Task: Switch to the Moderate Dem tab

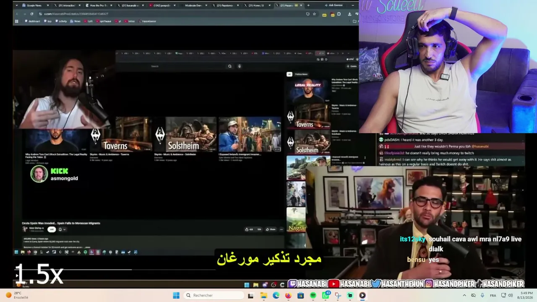Action: [194, 5]
